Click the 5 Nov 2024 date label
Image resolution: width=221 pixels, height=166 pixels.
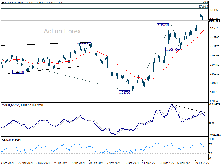(x=113, y=163)
